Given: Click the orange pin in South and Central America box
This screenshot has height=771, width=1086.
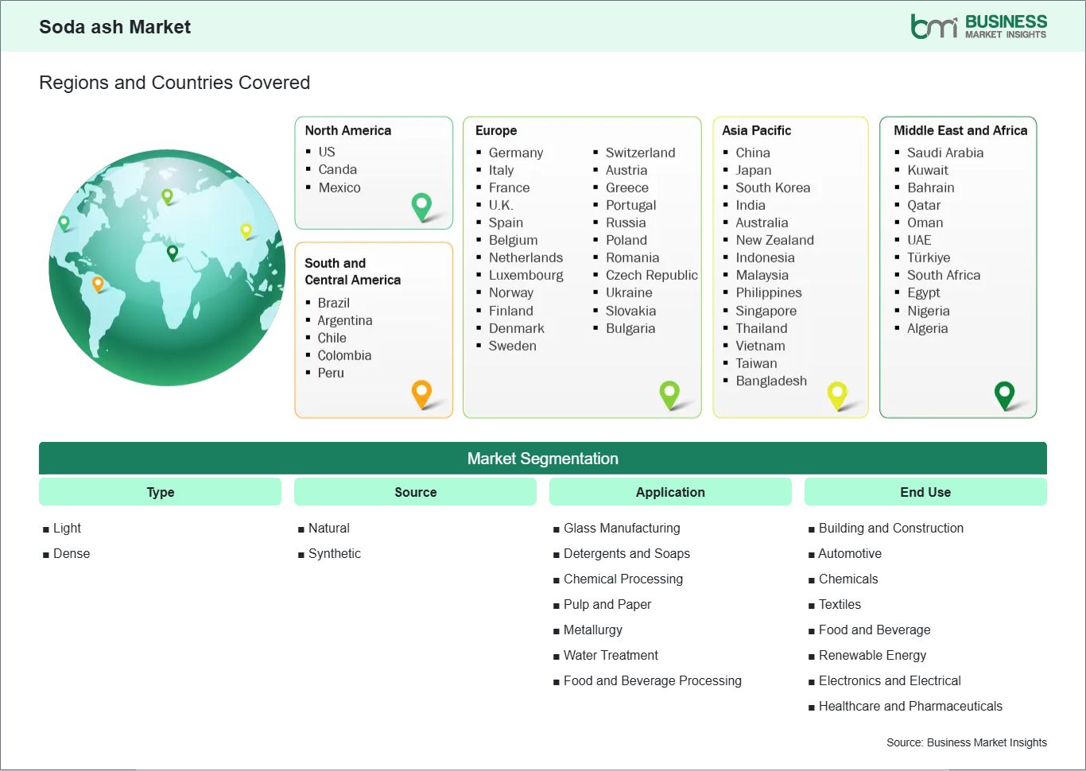Looking at the screenshot, I should coord(421,394).
